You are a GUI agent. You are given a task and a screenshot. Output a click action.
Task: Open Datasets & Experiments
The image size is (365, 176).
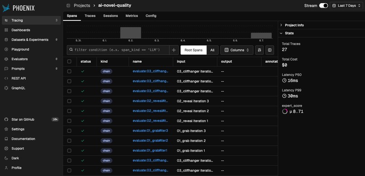pos(31,39)
